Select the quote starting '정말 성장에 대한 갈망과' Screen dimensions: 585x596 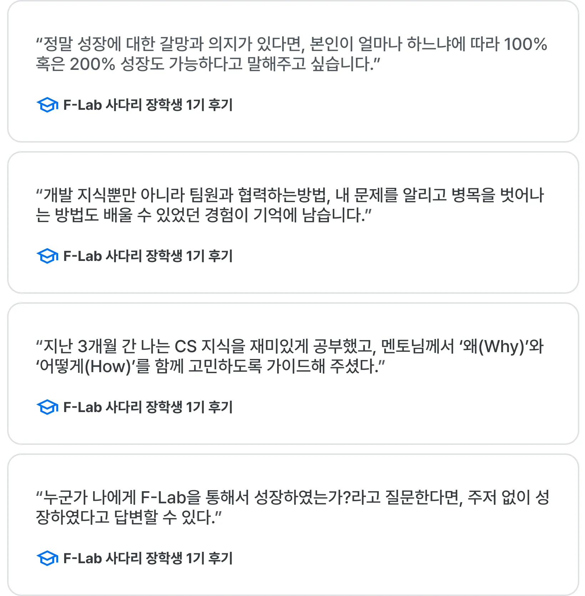292,54
